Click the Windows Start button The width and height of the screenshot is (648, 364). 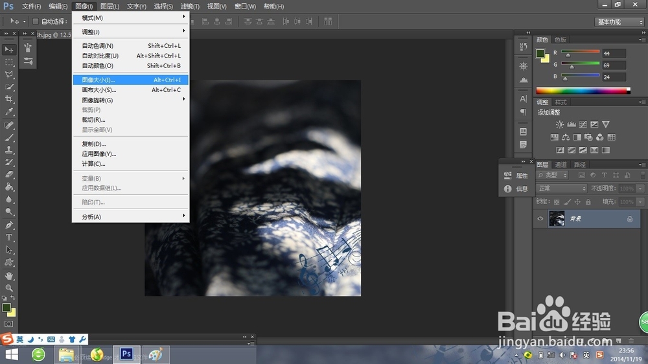click(x=12, y=354)
